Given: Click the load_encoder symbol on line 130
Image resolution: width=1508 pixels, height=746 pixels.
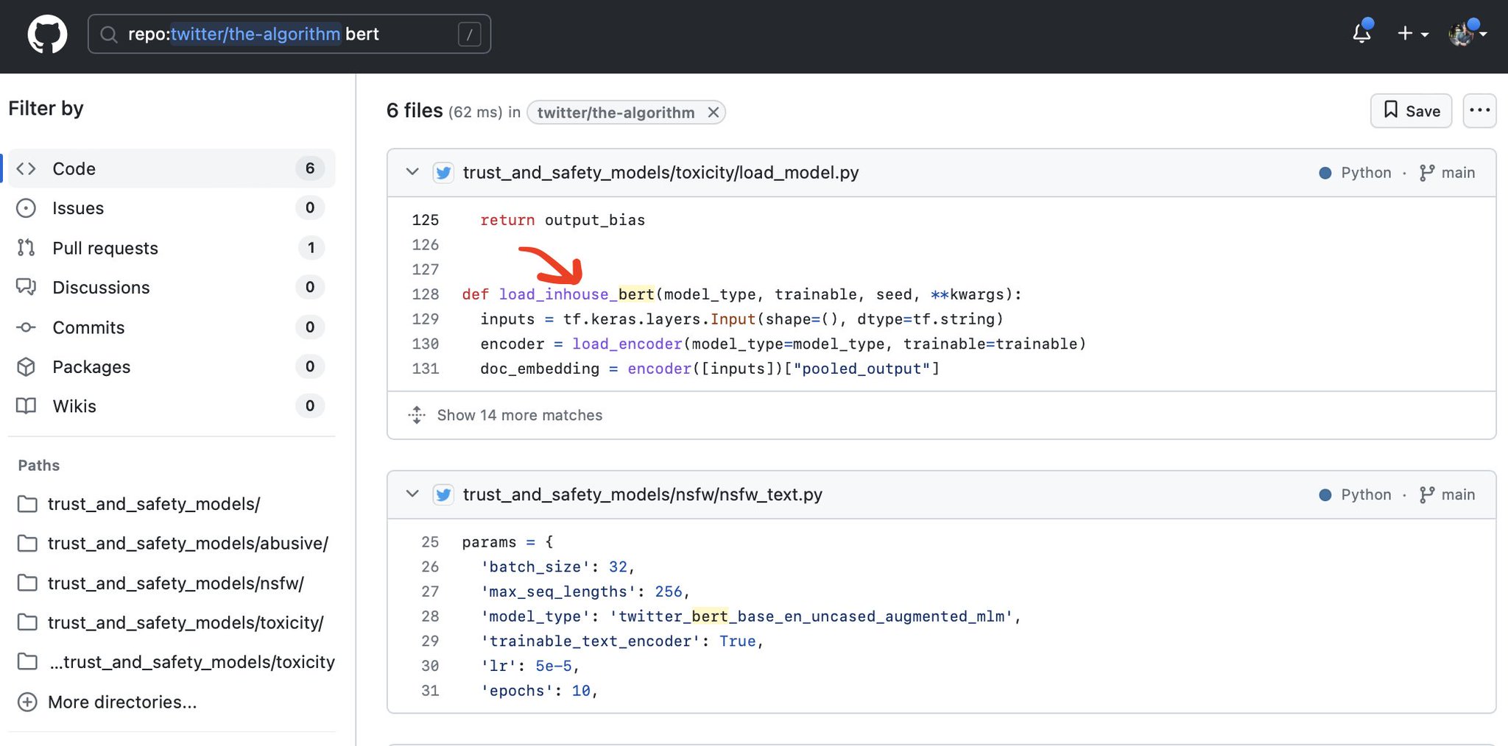Looking at the screenshot, I should (627, 344).
